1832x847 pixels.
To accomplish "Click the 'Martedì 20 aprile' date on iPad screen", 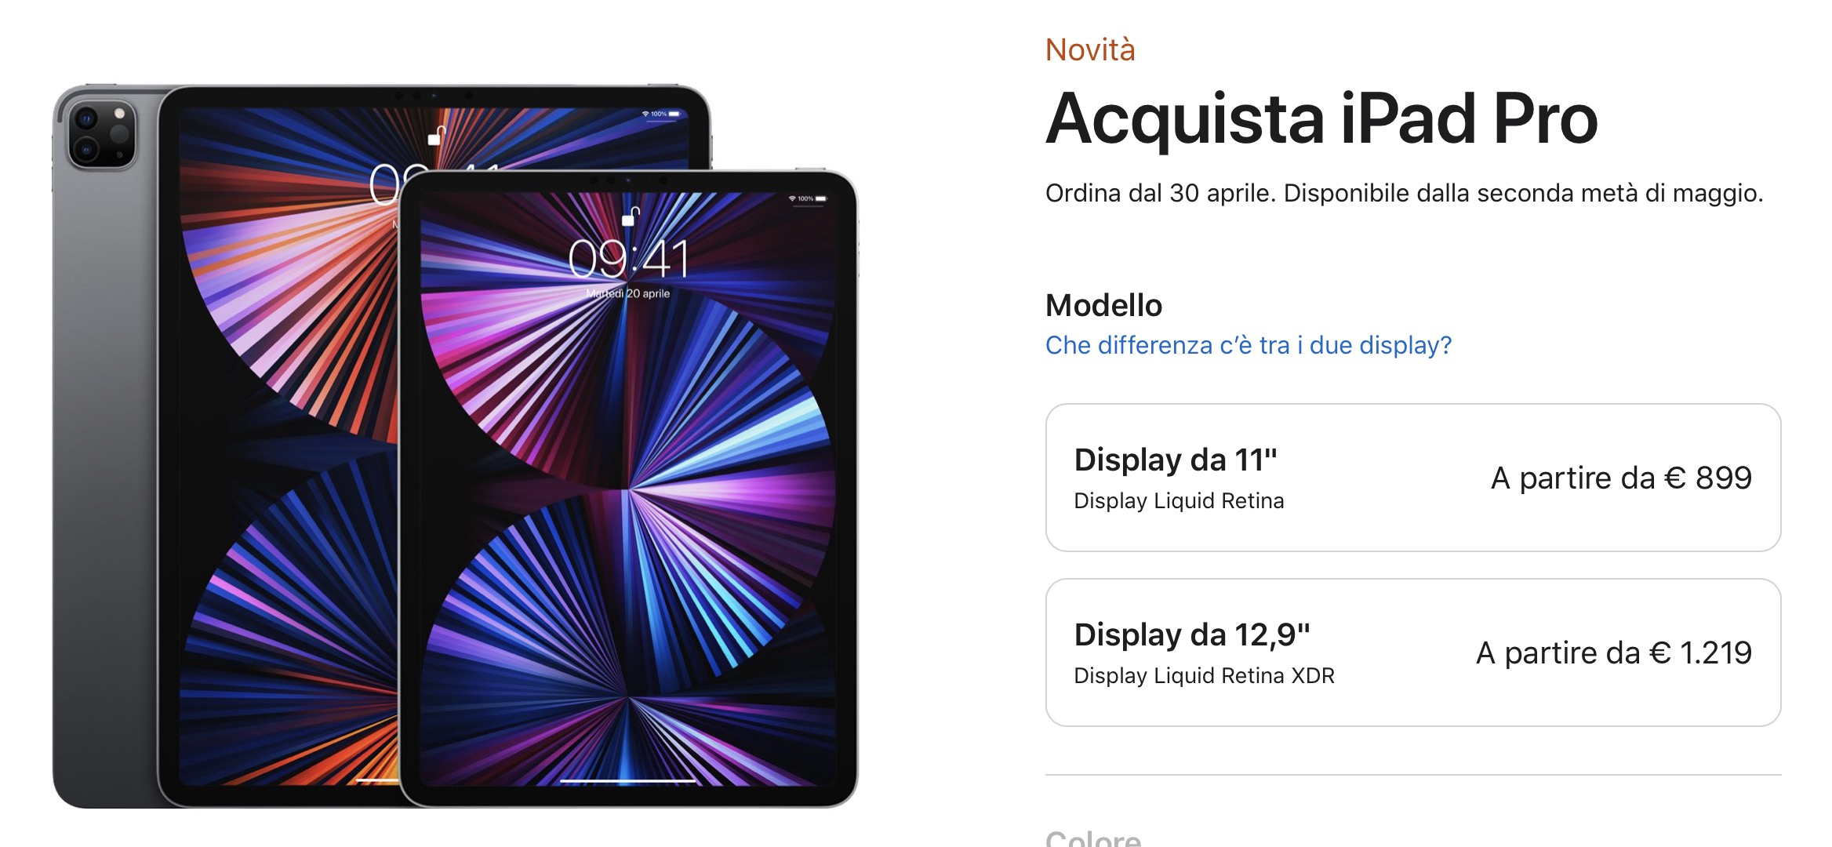I will pyautogui.click(x=628, y=293).
